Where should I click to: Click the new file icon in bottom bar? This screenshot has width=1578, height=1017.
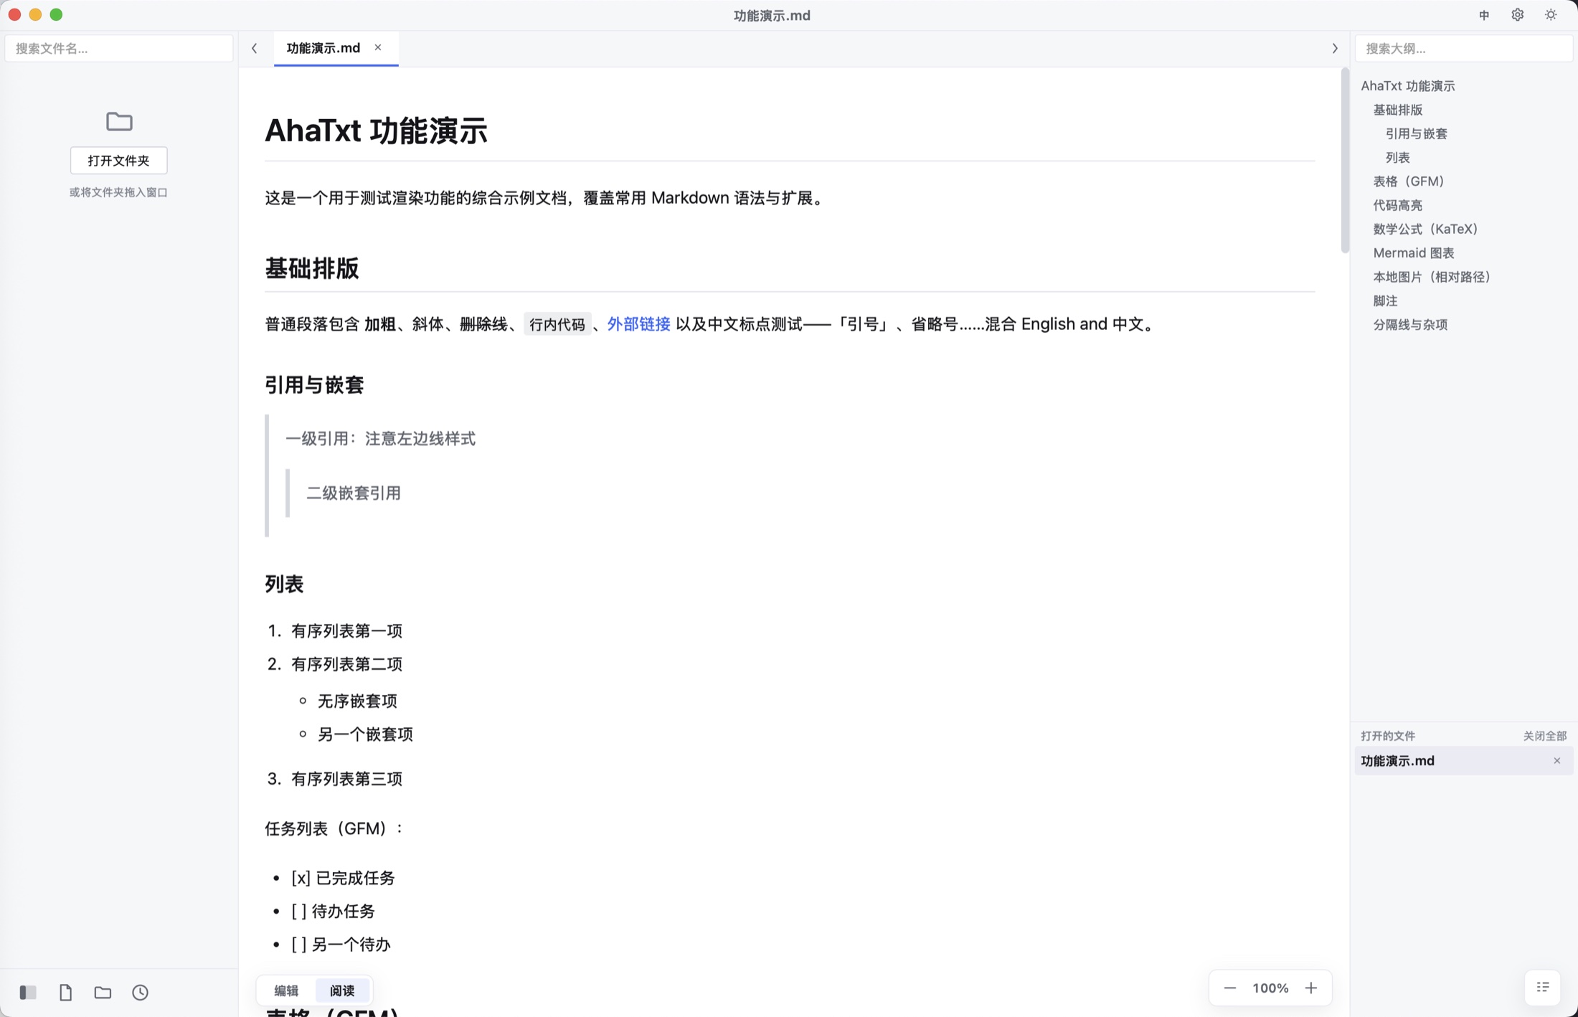click(x=65, y=992)
